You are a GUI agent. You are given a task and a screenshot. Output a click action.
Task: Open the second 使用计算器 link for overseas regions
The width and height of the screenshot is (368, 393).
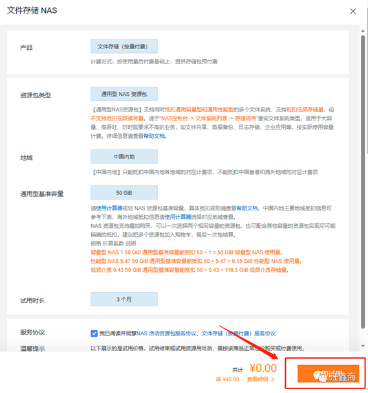click(x=178, y=217)
